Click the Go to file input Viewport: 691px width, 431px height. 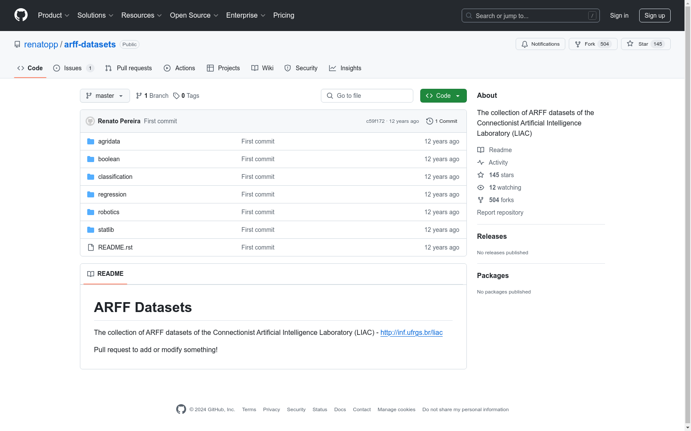(x=367, y=96)
